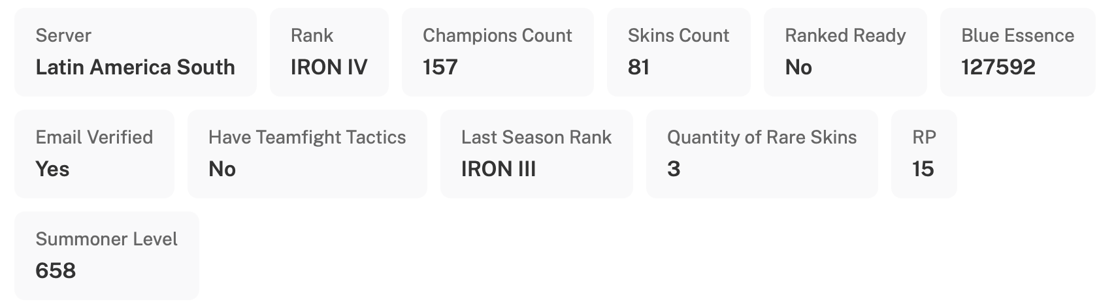The width and height of the screenshot is (1116, 308).
Task: Click the Skins Count label
Action: coord(678,35)
